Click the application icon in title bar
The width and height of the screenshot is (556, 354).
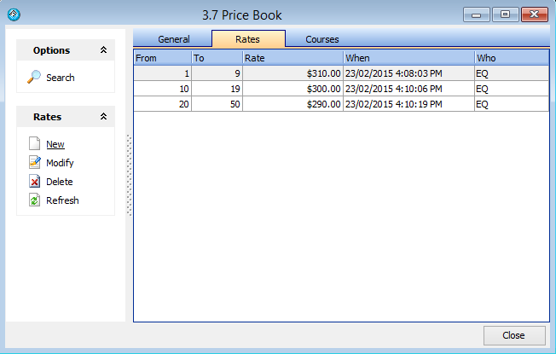[x=13, y=15]
